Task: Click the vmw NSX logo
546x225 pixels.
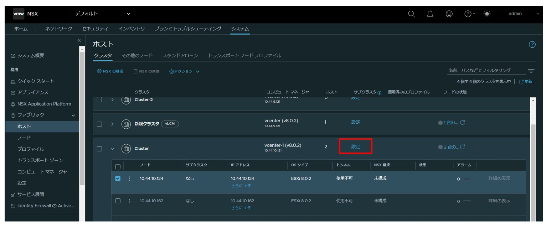Action: 26,14
